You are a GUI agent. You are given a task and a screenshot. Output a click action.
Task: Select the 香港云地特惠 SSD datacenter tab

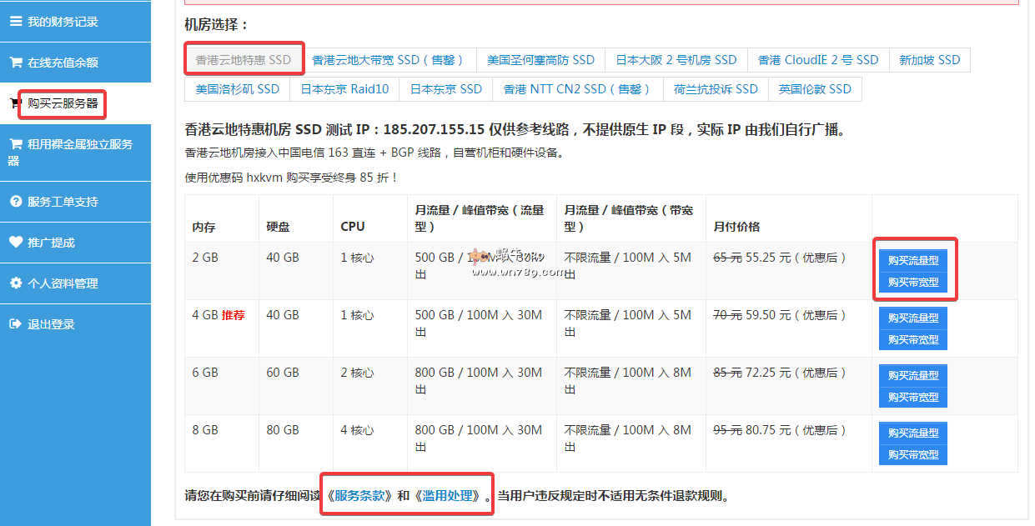pyautogui.click(x=244, y=60)
